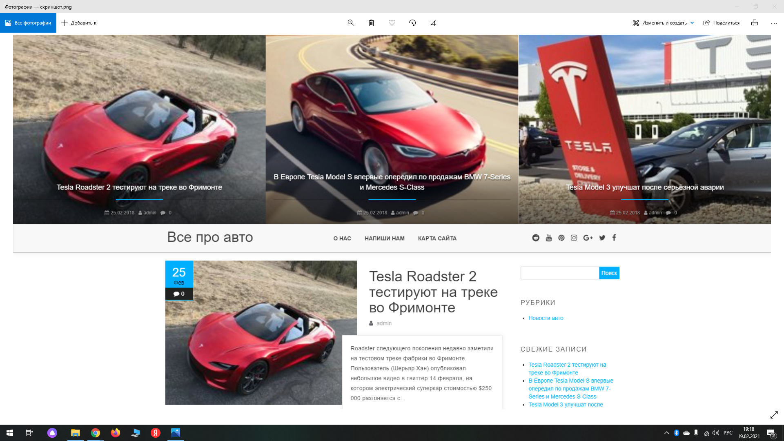Open Firefox from taskbar
784x441 pixels.
coord(116,433)
